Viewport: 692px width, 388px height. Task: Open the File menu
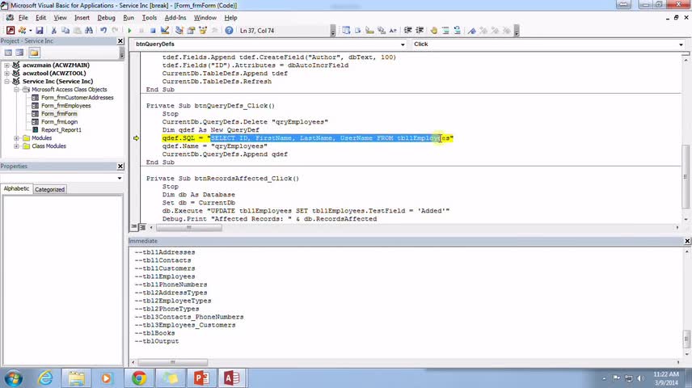23,18
